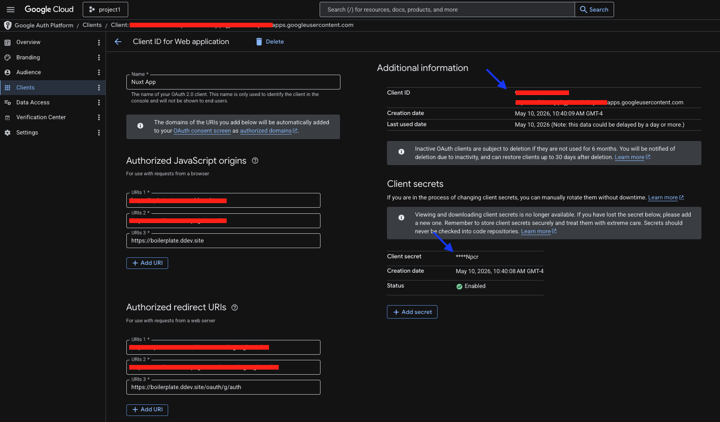Open more options for Clients
The height and width of the screenshot is (422, 720).
pyautogui.click(x=99, y=88)
